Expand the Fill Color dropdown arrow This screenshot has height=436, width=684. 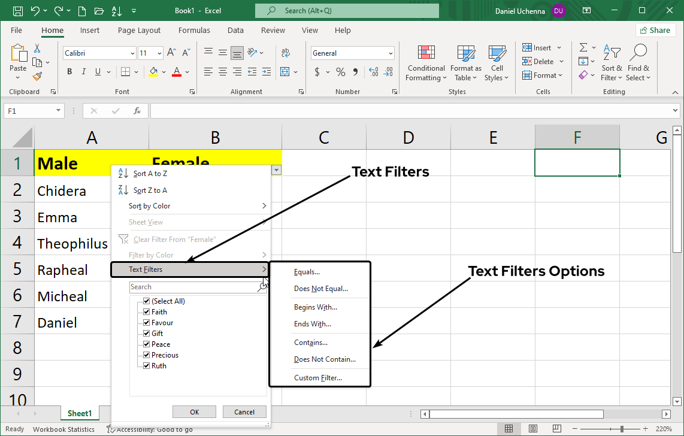tap(163, 71)
